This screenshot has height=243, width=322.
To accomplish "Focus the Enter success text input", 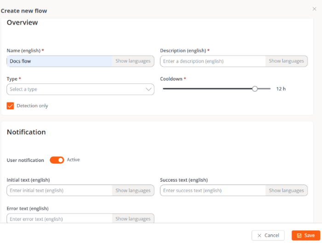I will coord(213,191).
